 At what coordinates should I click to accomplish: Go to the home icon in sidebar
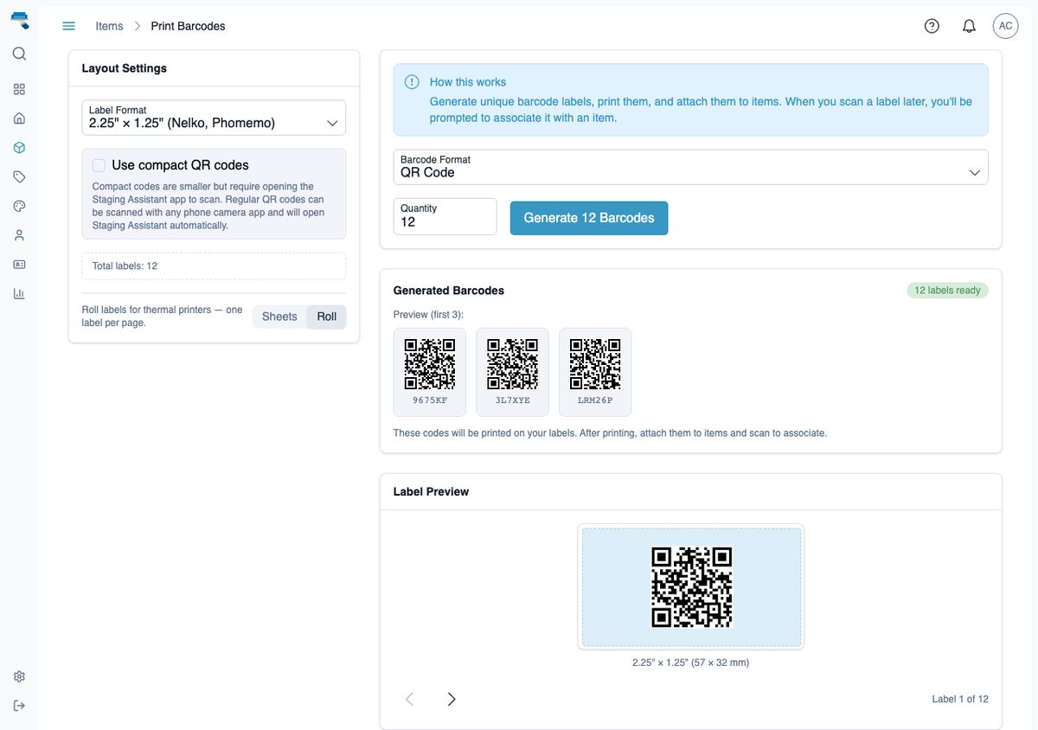(x=19, y=118)
